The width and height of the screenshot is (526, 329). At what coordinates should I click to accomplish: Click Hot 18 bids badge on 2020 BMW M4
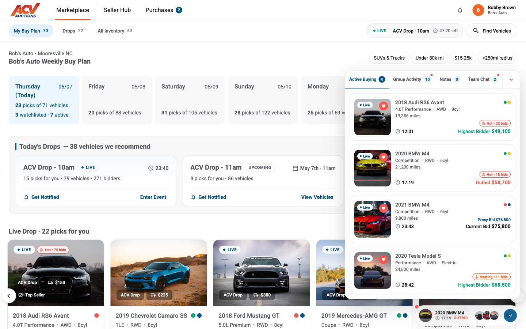click(495, 174)
